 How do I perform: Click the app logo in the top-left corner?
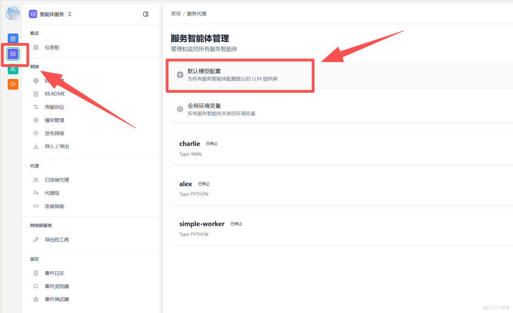(x=13, y=13)
